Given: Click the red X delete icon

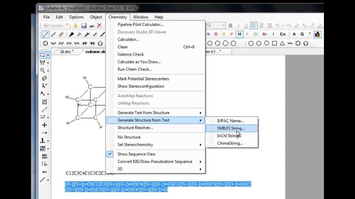Looking at the screenshot, I should 100,26.
